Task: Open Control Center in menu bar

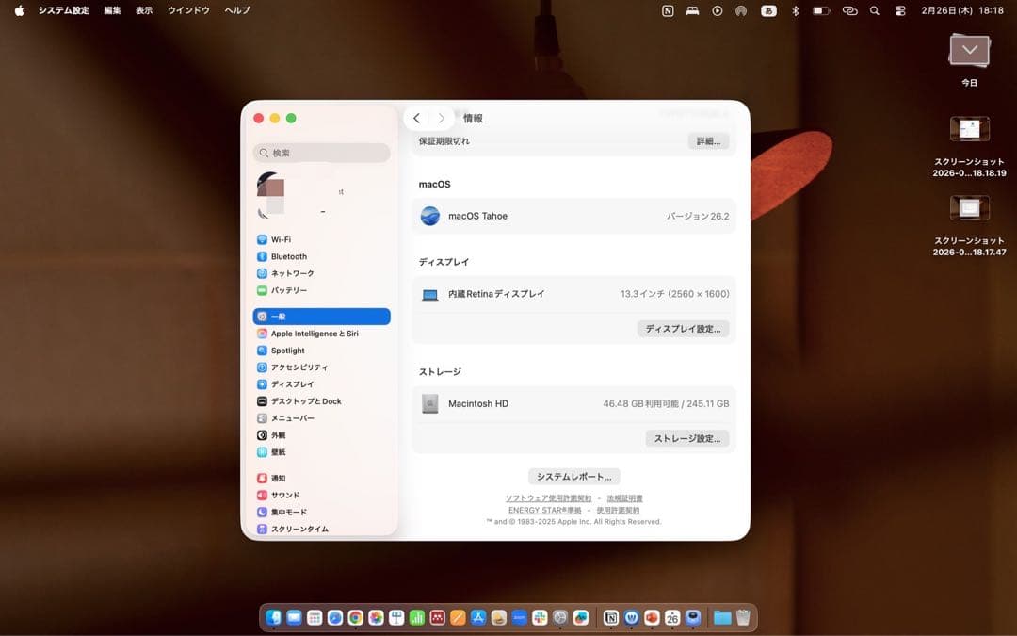Action: [x=900, y=10]
